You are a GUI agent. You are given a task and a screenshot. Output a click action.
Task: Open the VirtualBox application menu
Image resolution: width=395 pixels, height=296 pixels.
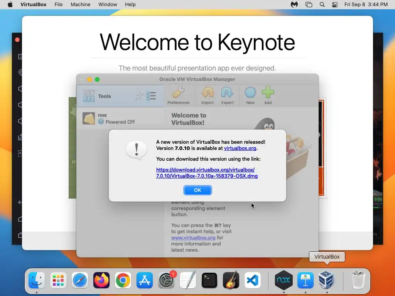tap(34, 5)
